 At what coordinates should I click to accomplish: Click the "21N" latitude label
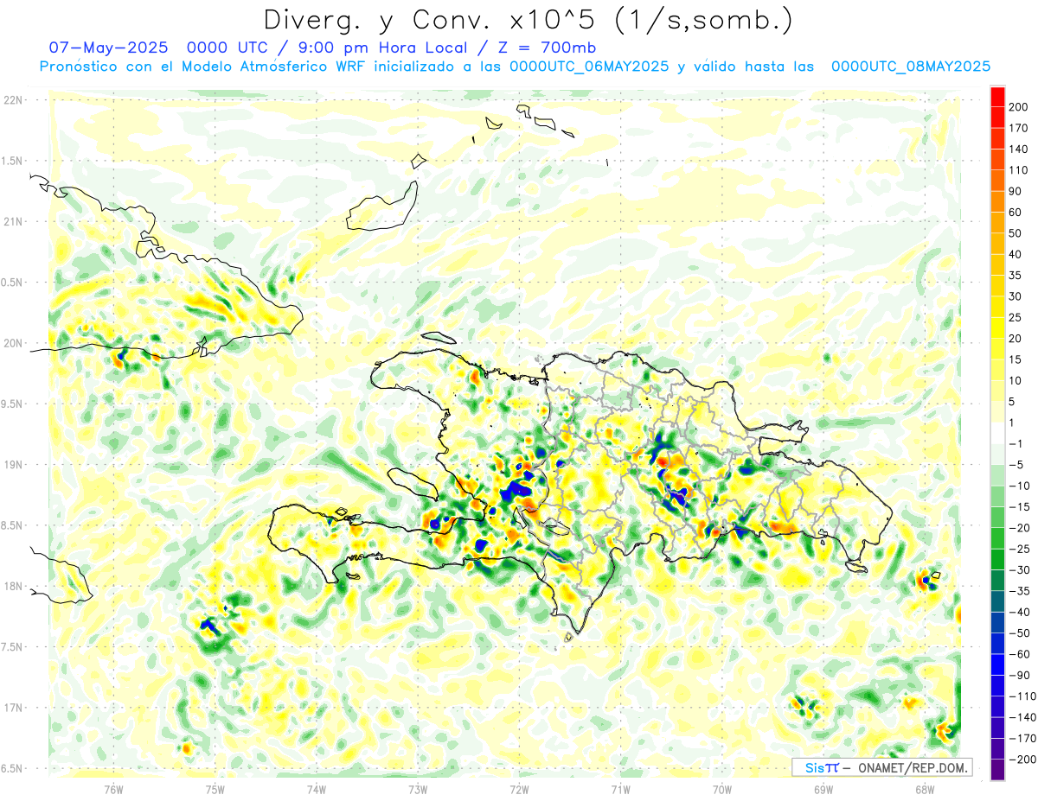(14, 221)
